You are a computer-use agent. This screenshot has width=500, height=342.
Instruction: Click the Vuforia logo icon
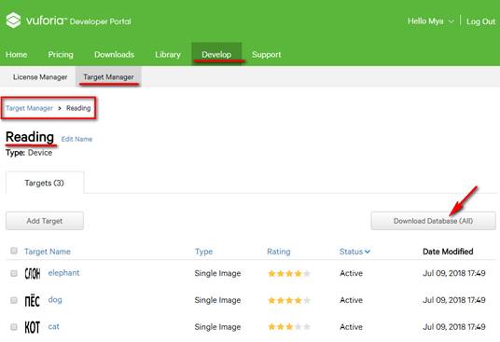tap(13, 21)
